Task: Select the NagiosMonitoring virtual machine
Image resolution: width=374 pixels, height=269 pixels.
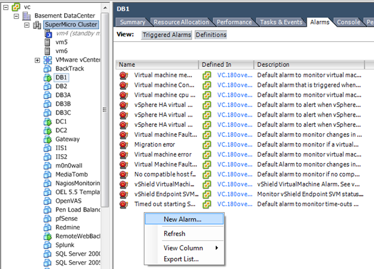Action: (77, 184)
